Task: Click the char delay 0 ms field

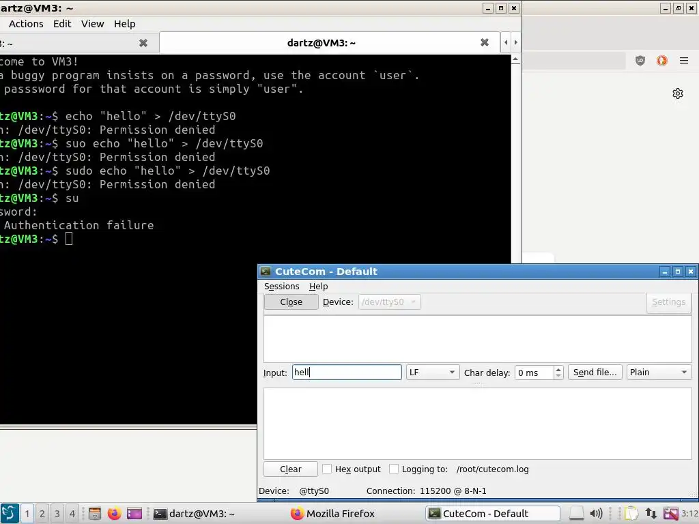Action: 534,373
